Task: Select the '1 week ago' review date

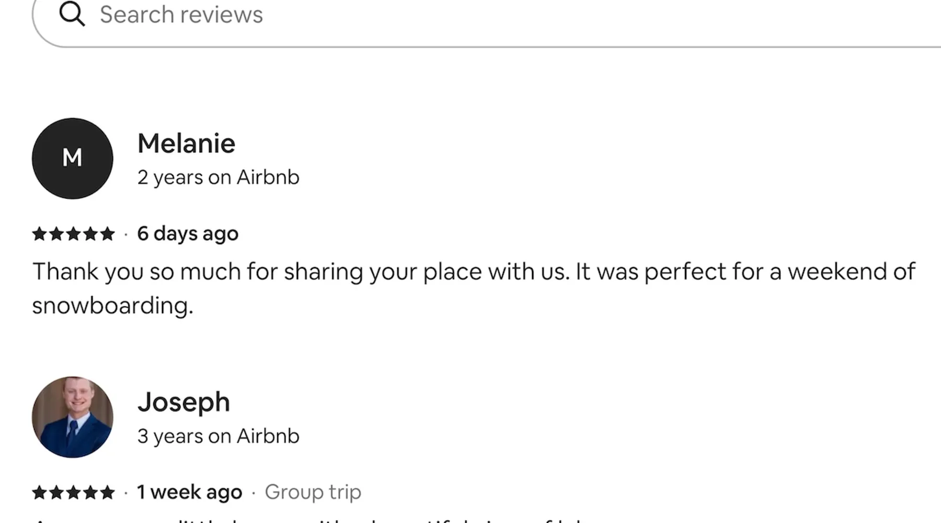Action: coord(189,492)
